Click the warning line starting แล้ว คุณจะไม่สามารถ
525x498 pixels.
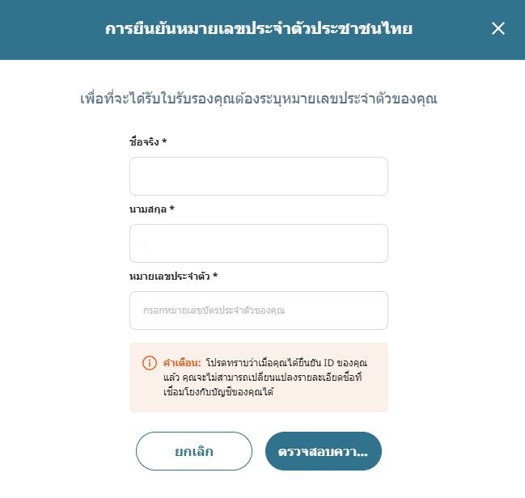[x=262, y=378]
